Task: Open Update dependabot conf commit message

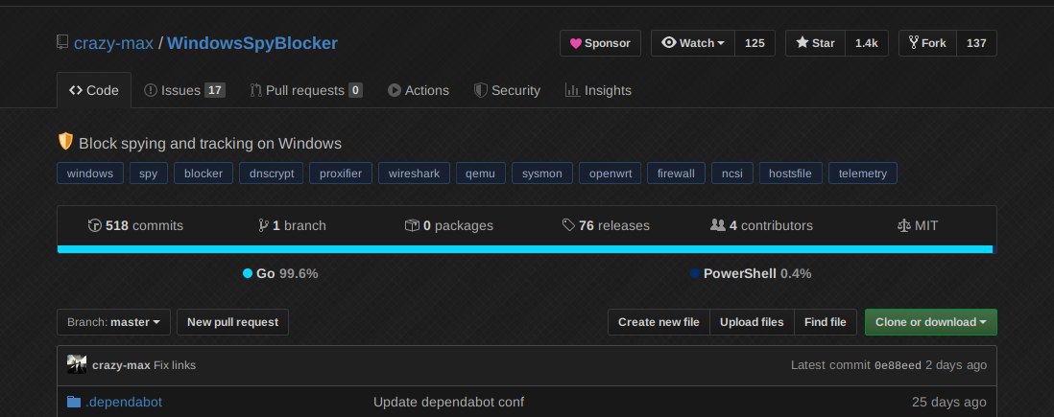Action: (x=448, y=402)
